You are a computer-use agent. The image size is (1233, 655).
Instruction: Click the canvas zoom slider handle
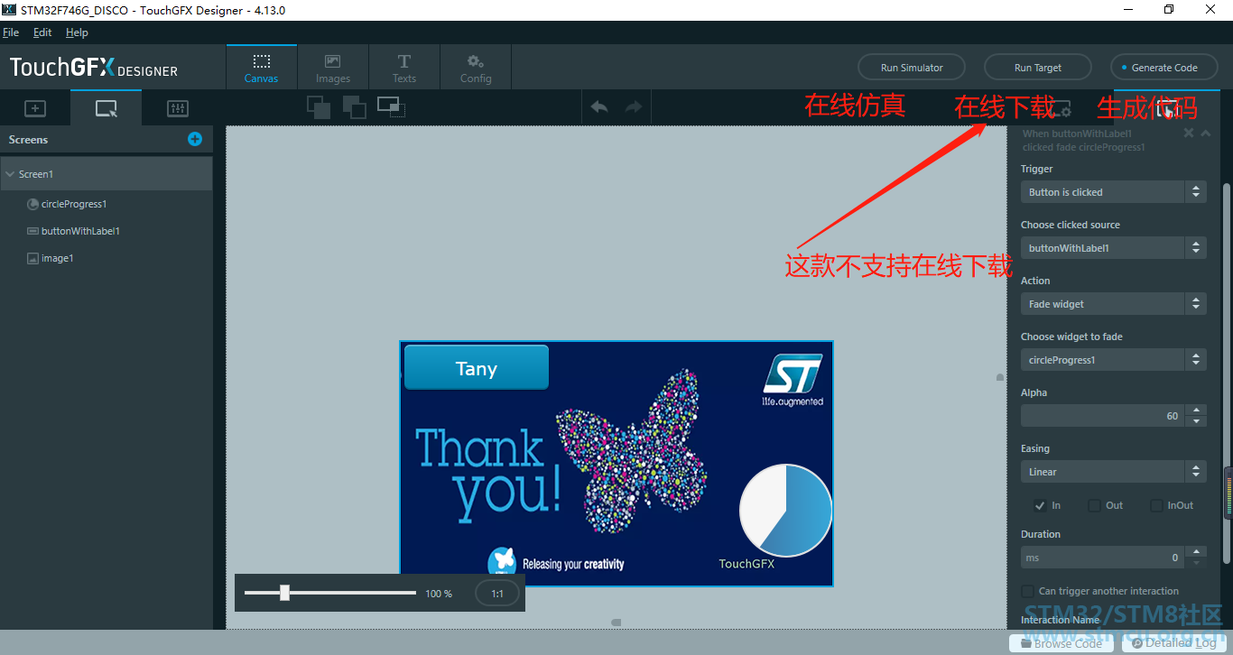click(284, 593)
